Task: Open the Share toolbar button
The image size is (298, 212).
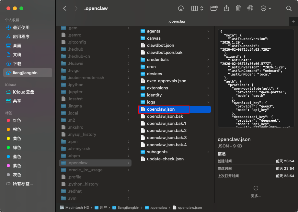Action: tap(226, 8)
